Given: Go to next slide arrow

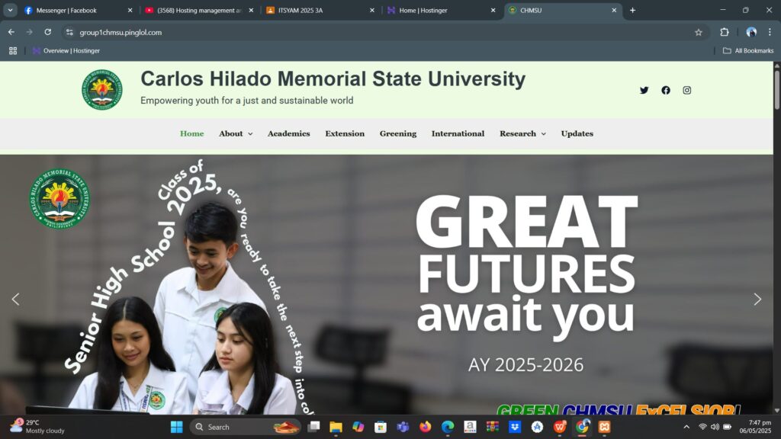Looking at the screenshot, I should pos(757,300).
